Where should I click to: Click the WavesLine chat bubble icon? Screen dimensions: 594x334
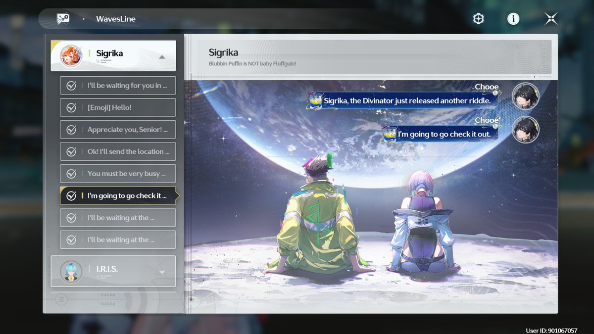coord(63,19)
